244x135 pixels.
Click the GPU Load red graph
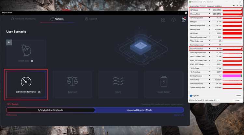pyautogui.click(x=232, y=33)
